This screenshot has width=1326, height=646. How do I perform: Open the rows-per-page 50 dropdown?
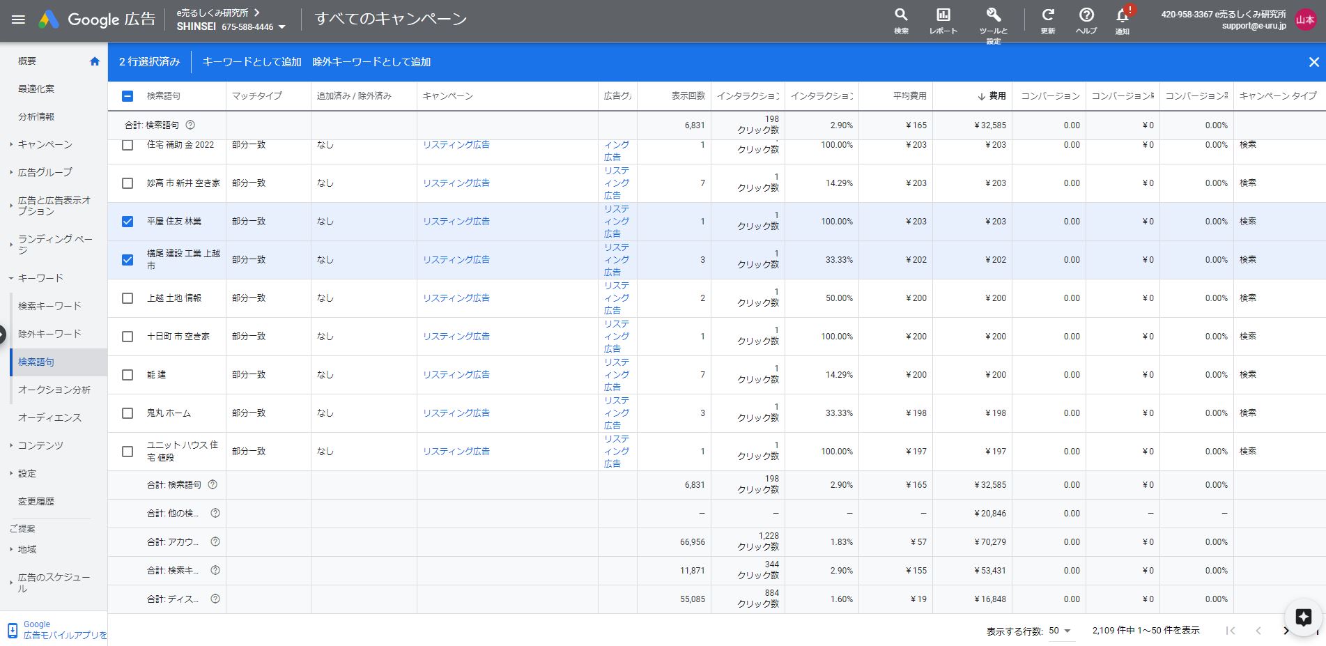click(x=1059, y=631)
